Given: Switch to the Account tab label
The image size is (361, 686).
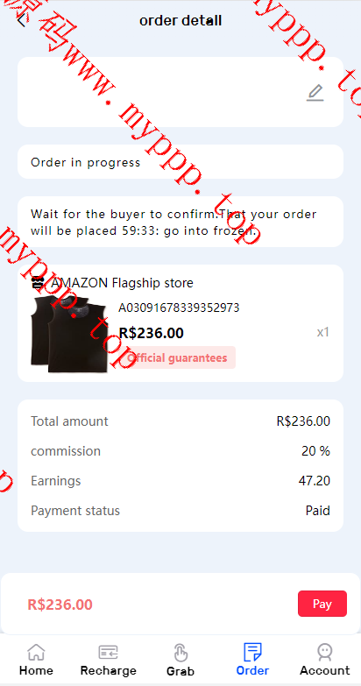Looking at the screenshot, I should pos(325,670).
